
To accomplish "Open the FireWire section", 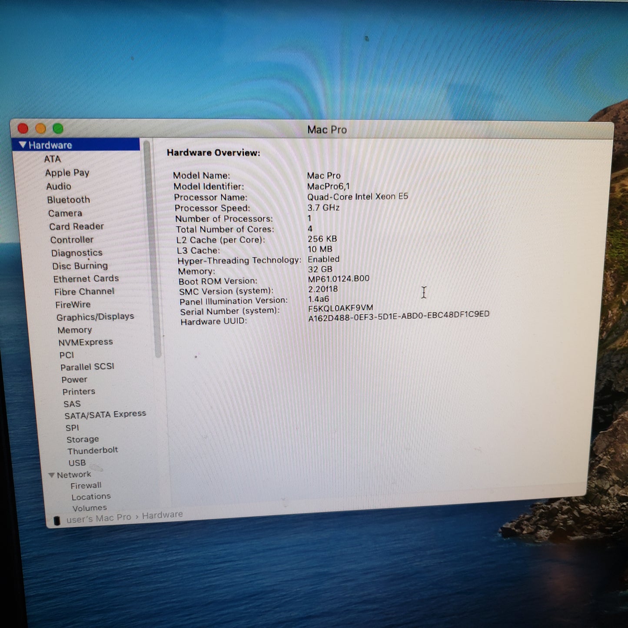I will [73, 305].
